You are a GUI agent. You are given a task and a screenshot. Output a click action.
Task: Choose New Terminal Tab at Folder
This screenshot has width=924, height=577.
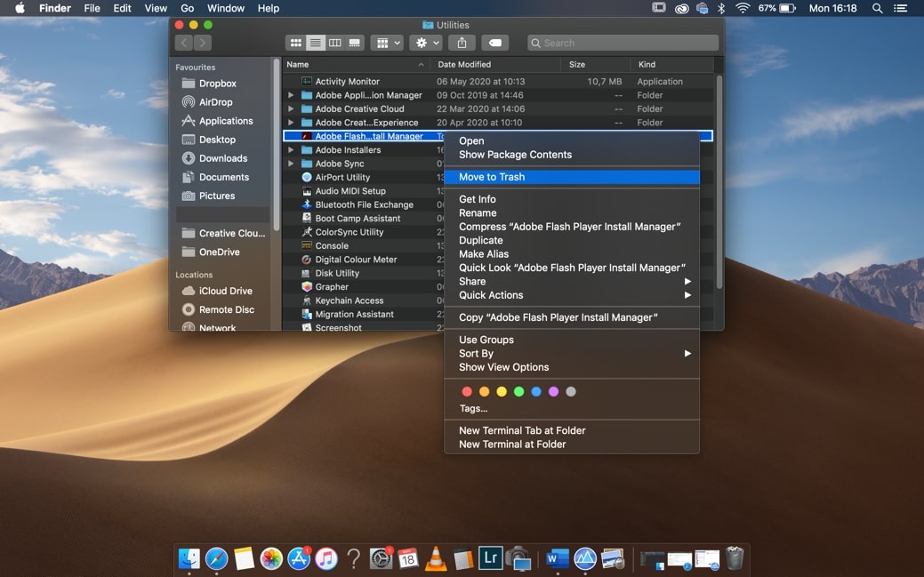pos(572,431)
